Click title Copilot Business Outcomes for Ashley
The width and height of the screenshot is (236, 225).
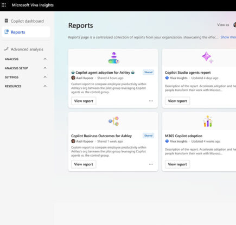[101, 136]
